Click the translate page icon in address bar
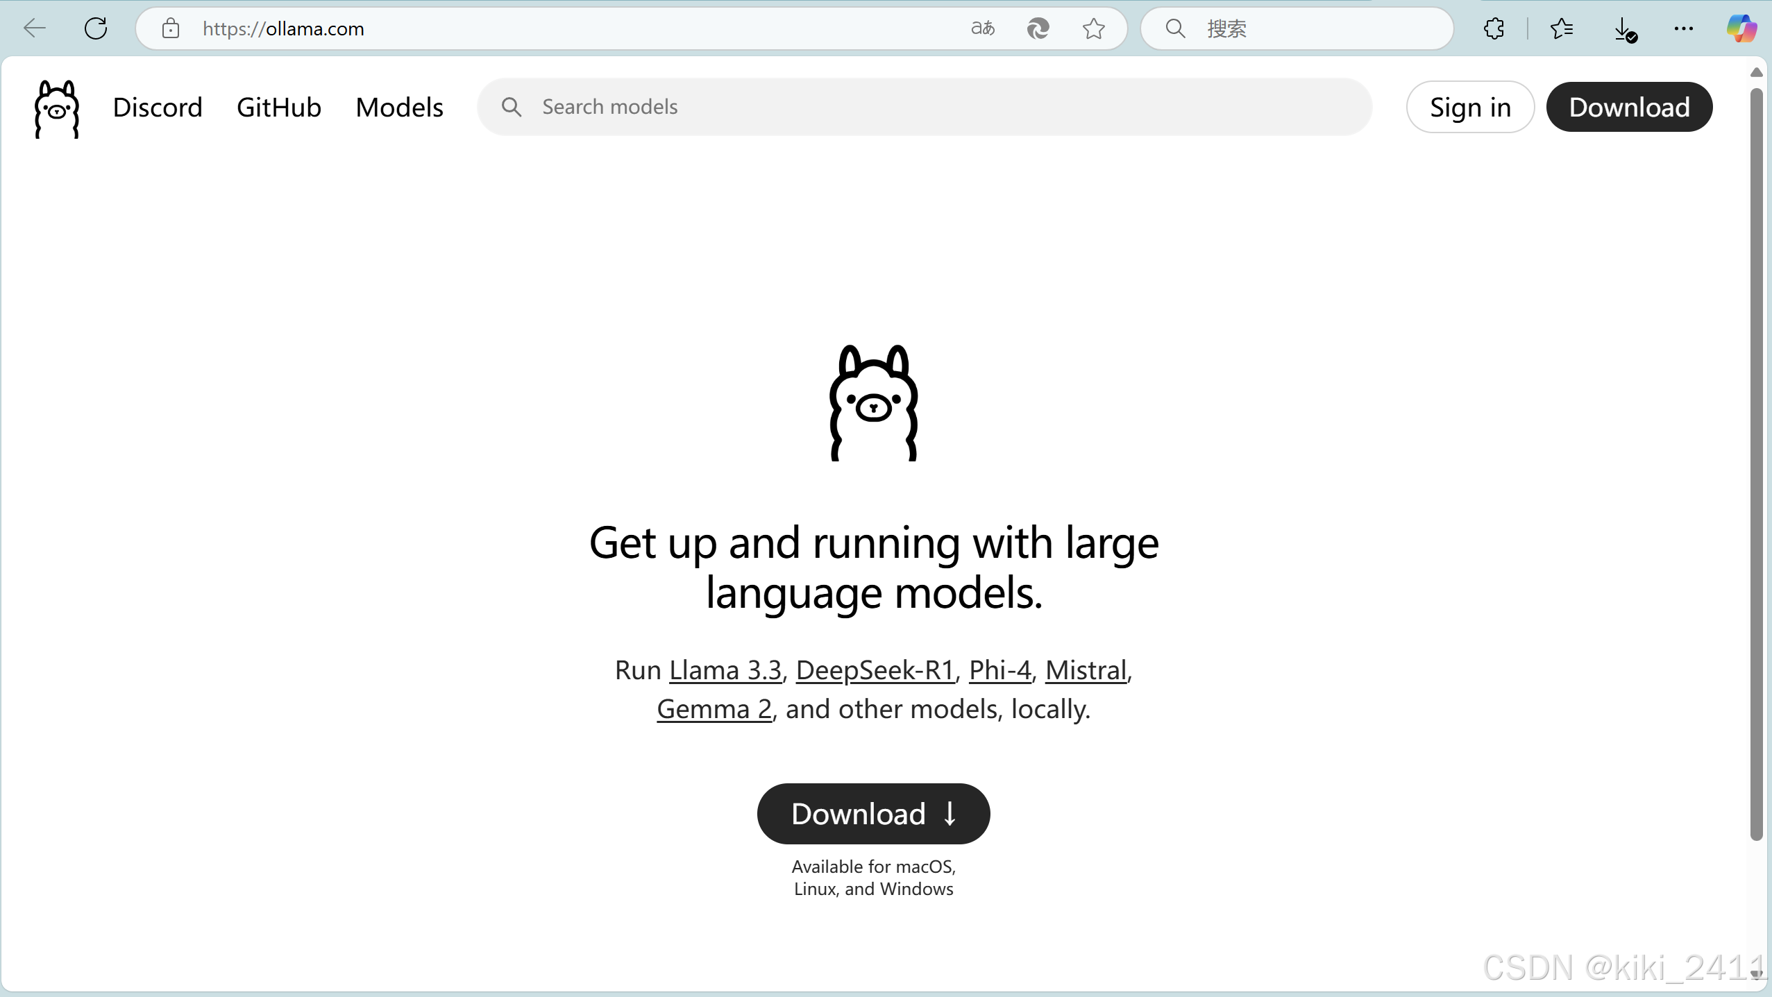 tap(982, 28)
